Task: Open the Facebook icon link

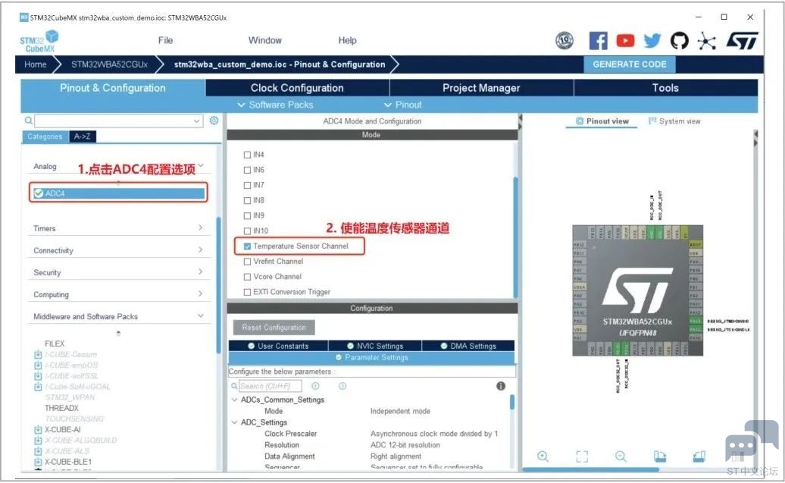Action: [599, 41]
